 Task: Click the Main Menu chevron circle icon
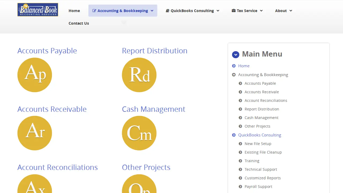236,55
